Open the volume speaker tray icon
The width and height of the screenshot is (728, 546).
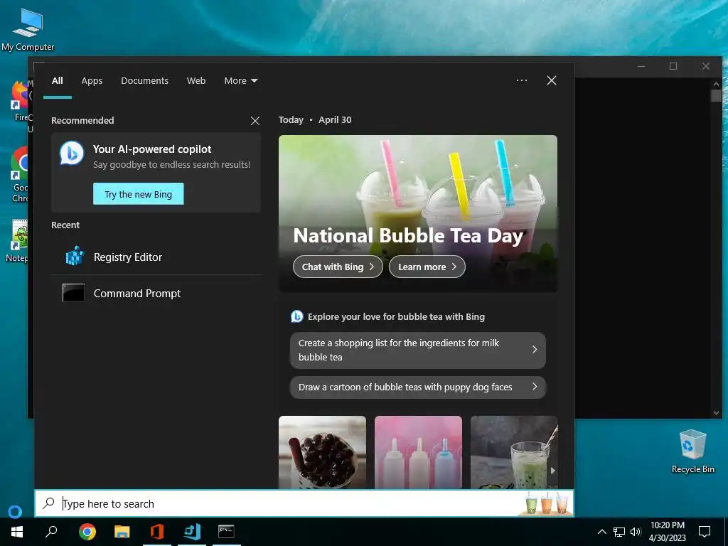tap(636, 532)
